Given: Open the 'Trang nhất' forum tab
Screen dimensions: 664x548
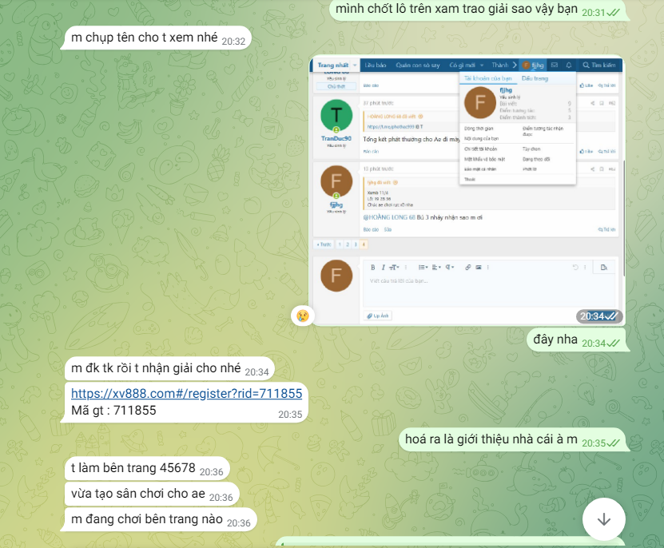Looking at the screenshot, I should pos(334,65).
